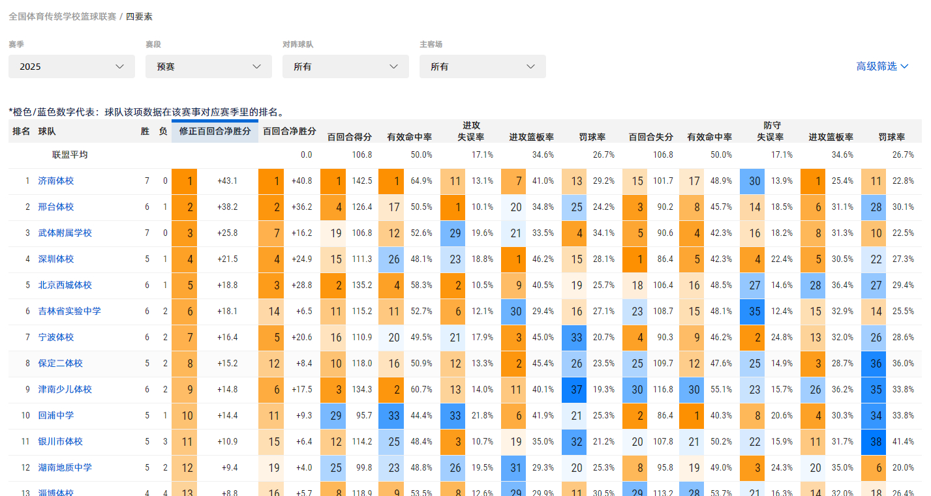Open the 赛段 预赛 dropdown
The width and height of the screenshot is (931, 496).
(x=209, y=66)
